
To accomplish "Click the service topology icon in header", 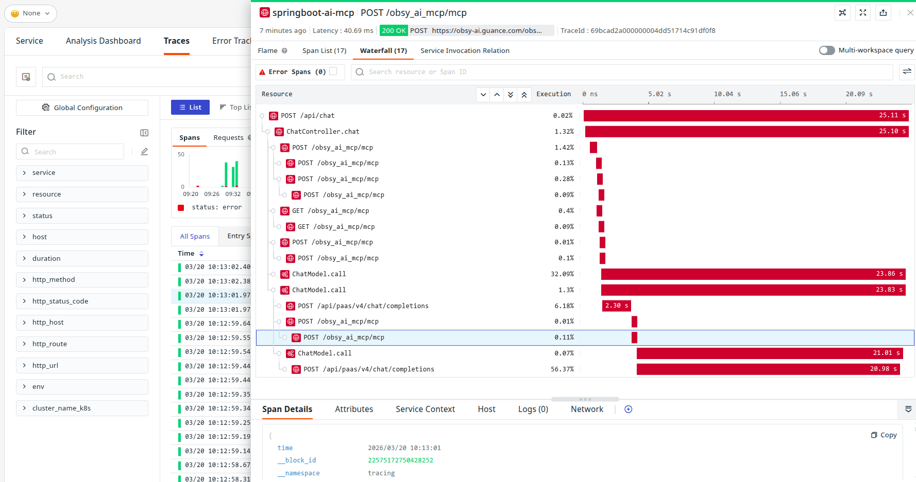I will (842, 13).
